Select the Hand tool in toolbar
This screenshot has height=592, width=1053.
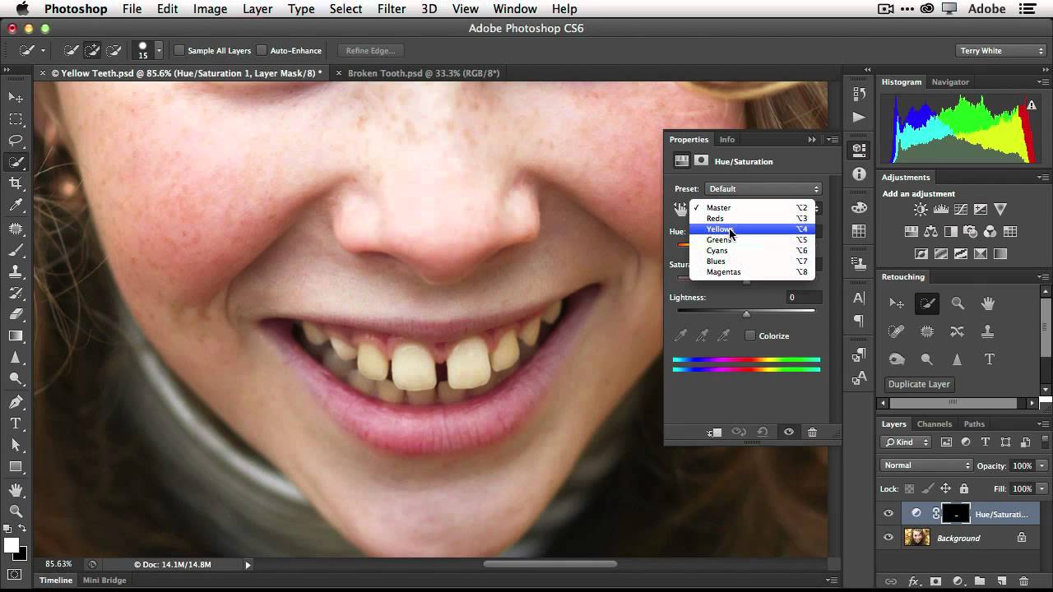[16, 489]
